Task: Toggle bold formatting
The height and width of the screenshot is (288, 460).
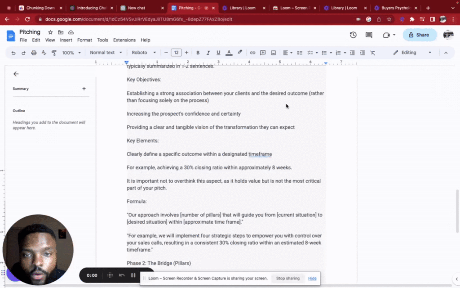Action: coord(198,53)
